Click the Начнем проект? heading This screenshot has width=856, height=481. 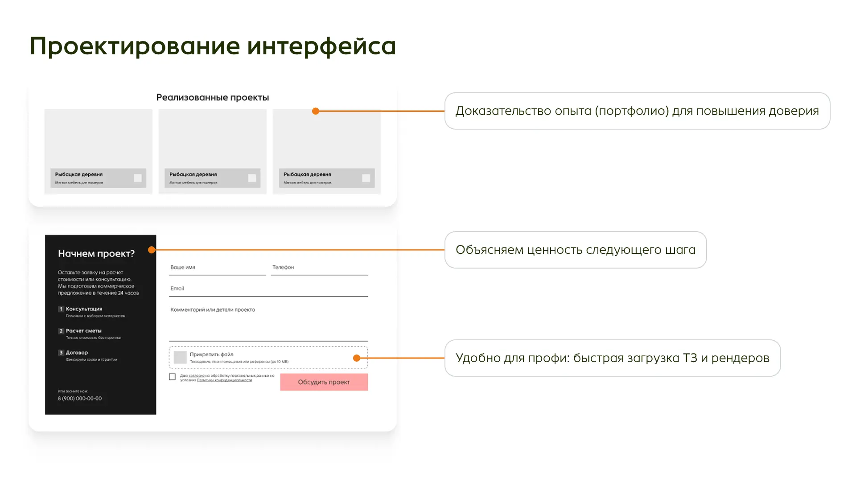(x=96, y=254)
